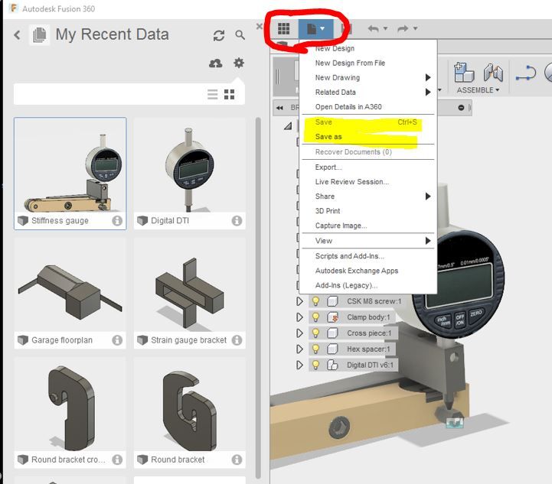Select Capture Image... entry
552x484 pixels.
pos(368,226)
